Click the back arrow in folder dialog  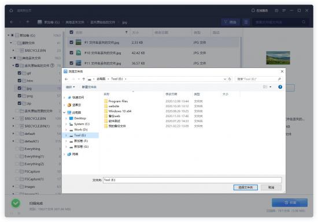[66, 79]
